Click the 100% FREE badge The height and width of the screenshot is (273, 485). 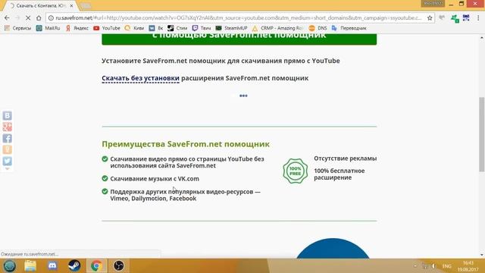coord(295,171)
